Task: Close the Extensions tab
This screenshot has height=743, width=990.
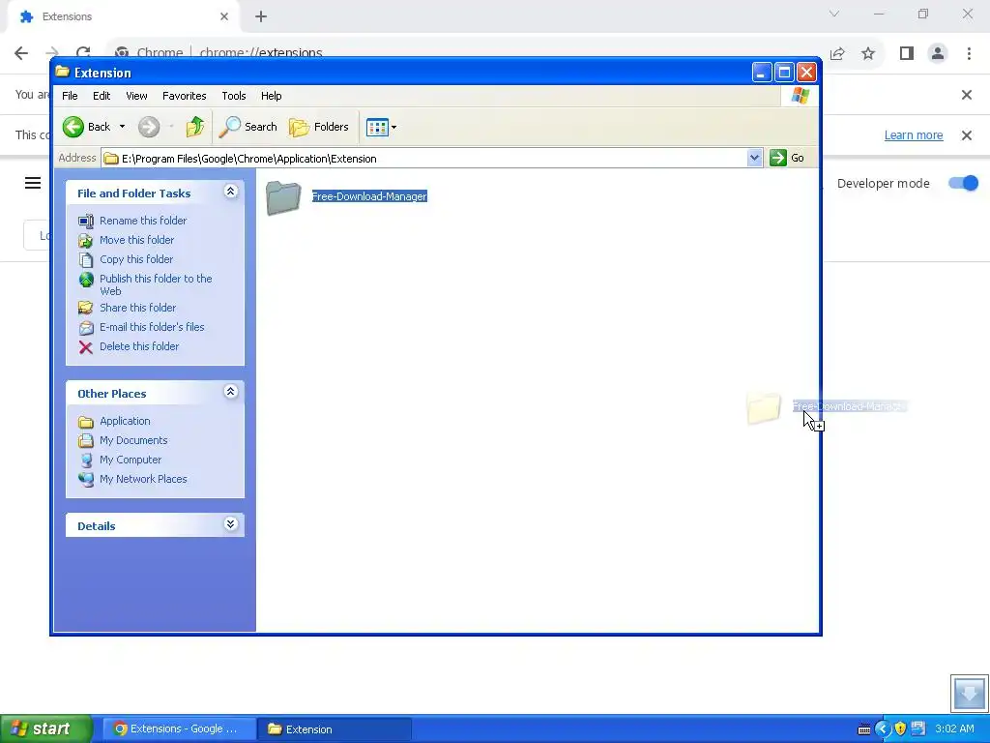Action: (224, 16)
